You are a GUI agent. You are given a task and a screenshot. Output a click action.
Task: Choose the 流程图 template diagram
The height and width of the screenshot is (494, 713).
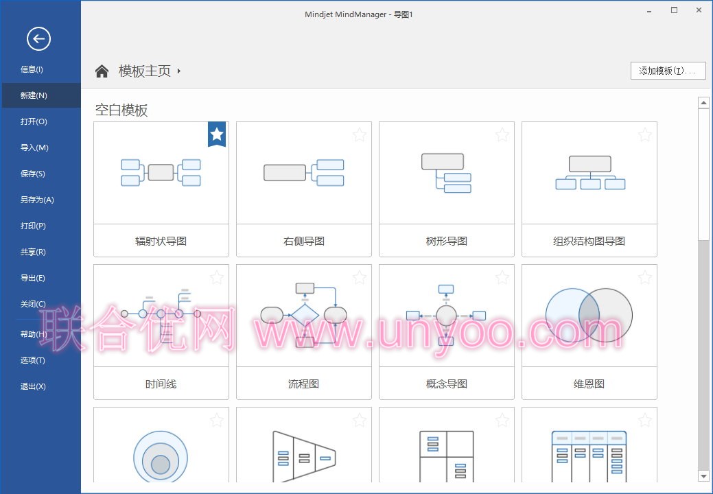pyautogui.click(x=304, y=316)
